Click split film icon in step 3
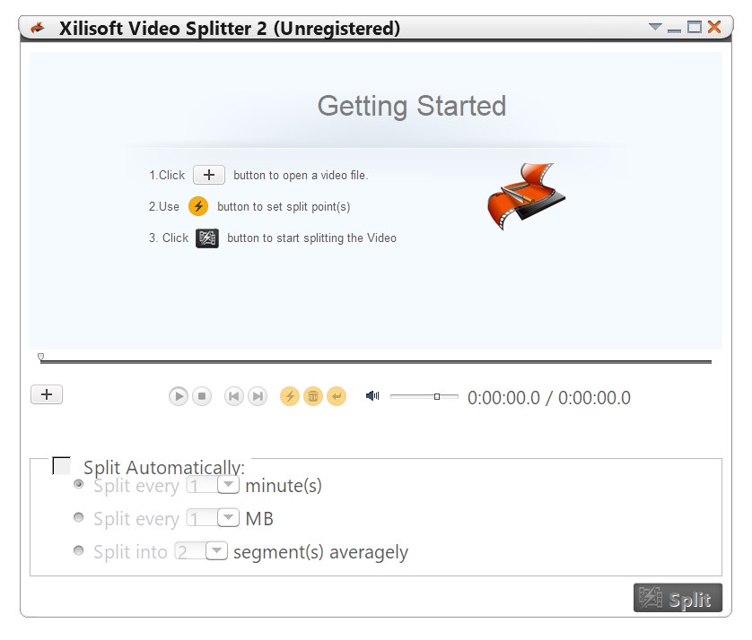The image size is (752, 640). pos(207,238)
